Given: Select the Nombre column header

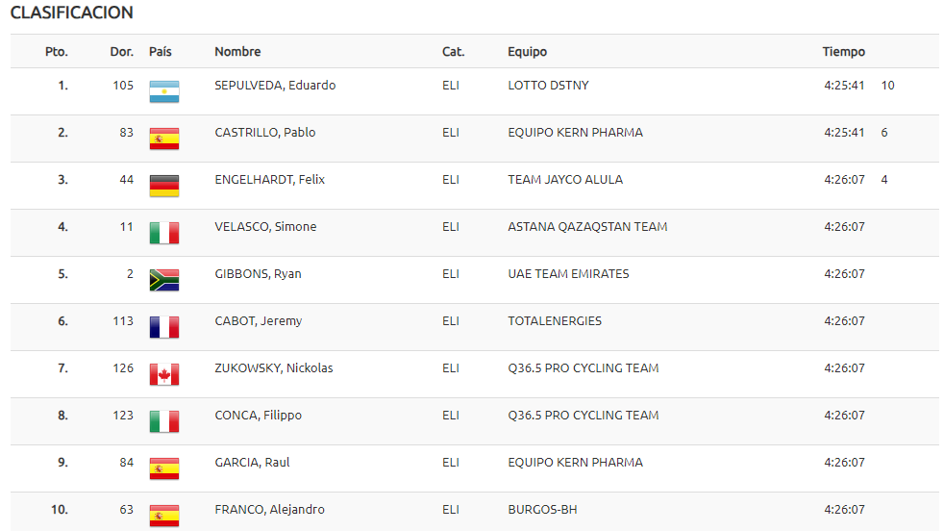Looking at the screenshot, I should [237, 52].
